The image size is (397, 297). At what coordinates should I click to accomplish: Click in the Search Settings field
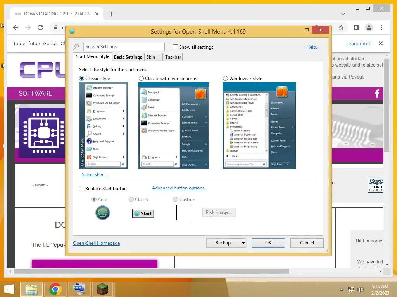pos(124,47)
